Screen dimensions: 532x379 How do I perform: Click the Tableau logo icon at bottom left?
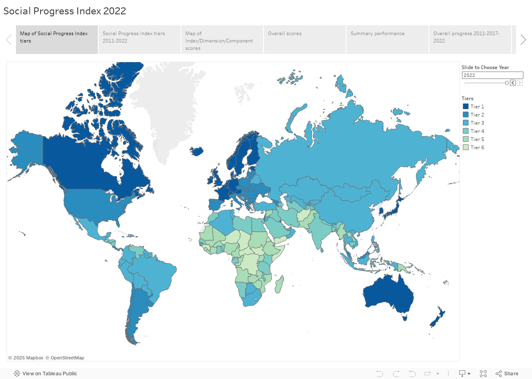point(17,374)
